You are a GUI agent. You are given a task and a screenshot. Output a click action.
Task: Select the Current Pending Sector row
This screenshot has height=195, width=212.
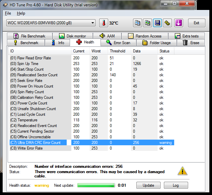pos(92,131)
